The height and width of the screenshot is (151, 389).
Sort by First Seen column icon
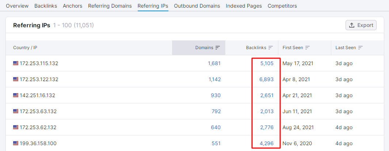pos(308,48)
